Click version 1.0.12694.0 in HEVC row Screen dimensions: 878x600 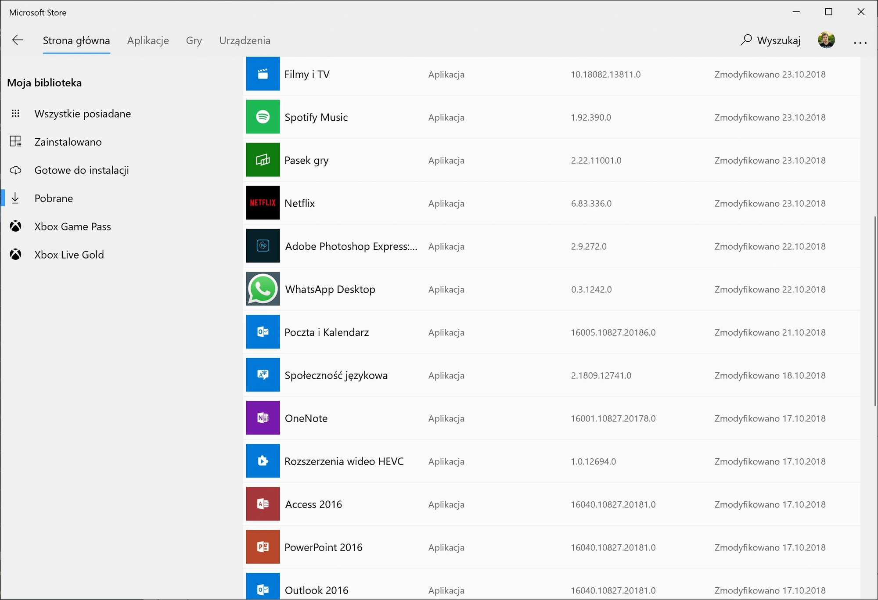[x=593, y=461]
